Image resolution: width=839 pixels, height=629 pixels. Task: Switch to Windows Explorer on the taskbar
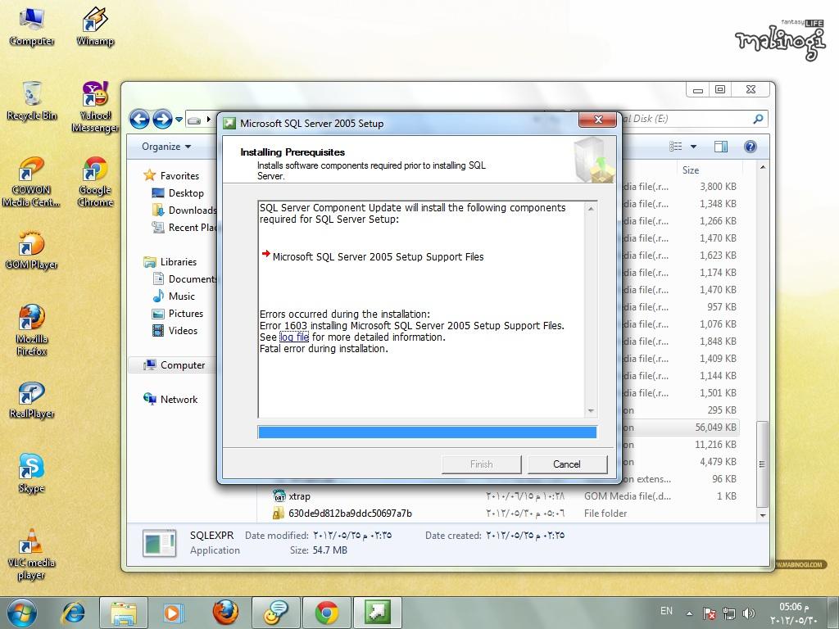pyautogui.click(x=124, y=613)
